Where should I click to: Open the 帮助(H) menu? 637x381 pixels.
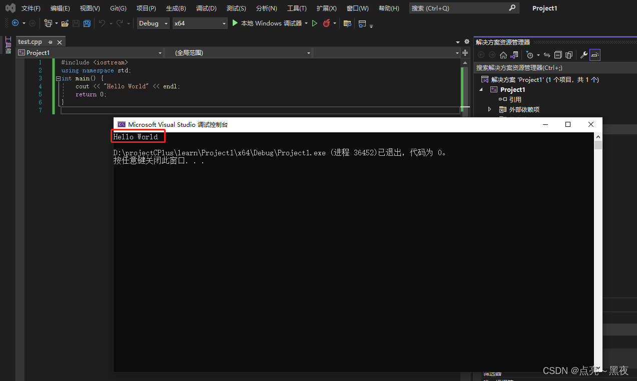pyautogui.click(x=389, y=8)
